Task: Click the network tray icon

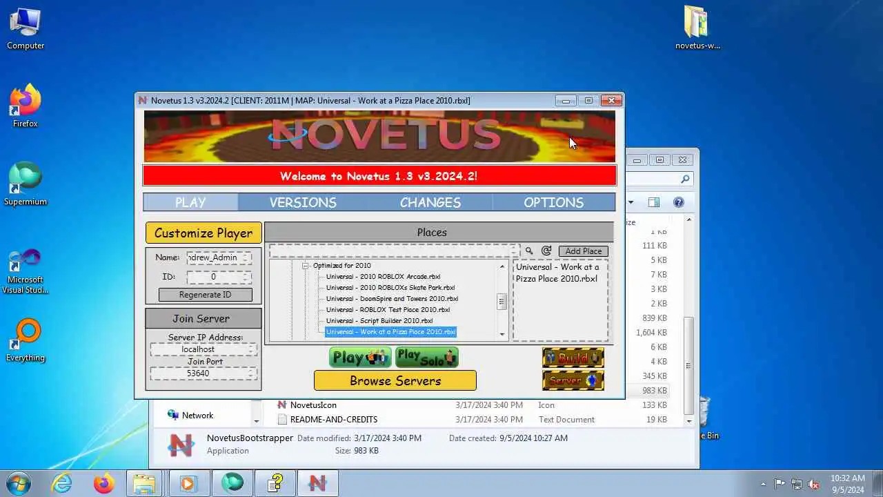Action: [x=797, y=484]
